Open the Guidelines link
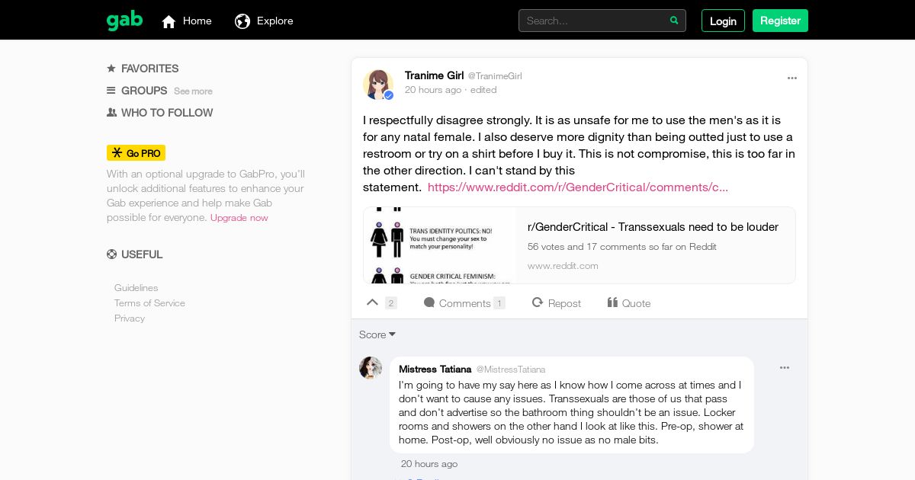Screen dimensions: 915x480 (x=136, y=288)
